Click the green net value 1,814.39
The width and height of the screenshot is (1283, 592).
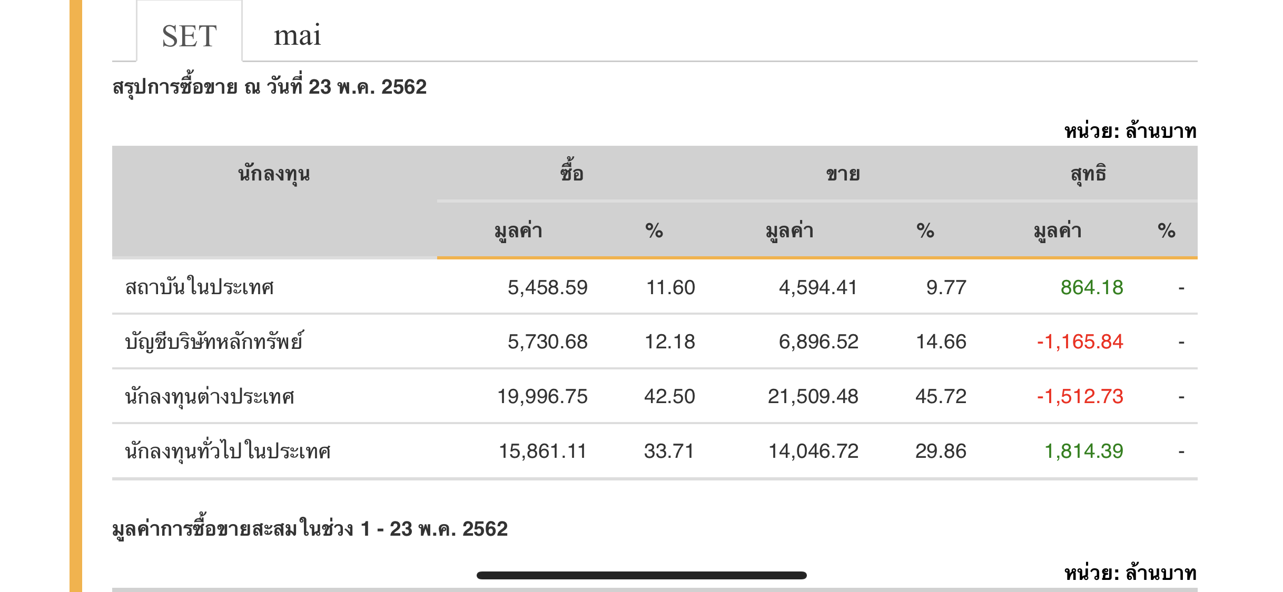[x=1083, y=451]
